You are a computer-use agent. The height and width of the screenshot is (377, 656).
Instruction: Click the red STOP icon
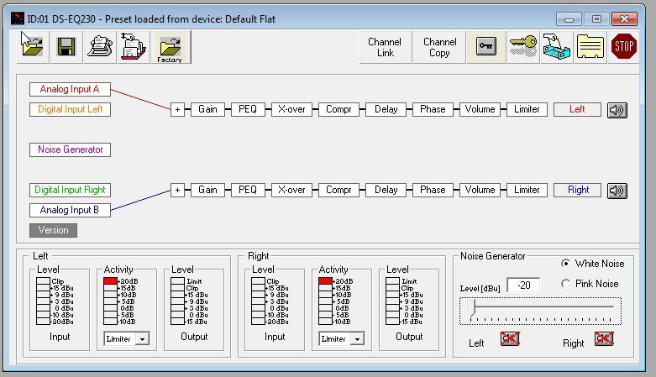coord(623,47)
